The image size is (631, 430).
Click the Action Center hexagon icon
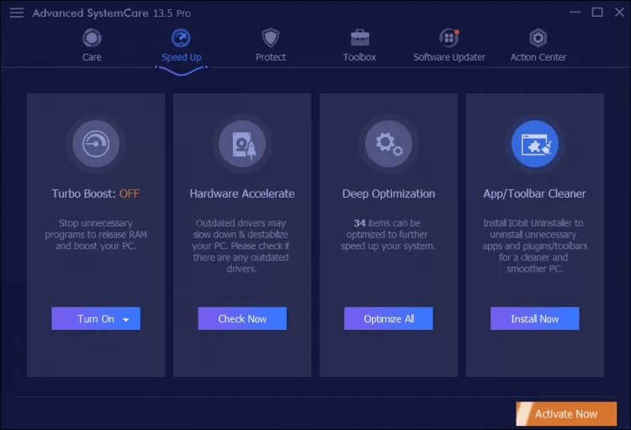[x=538, y=38]
